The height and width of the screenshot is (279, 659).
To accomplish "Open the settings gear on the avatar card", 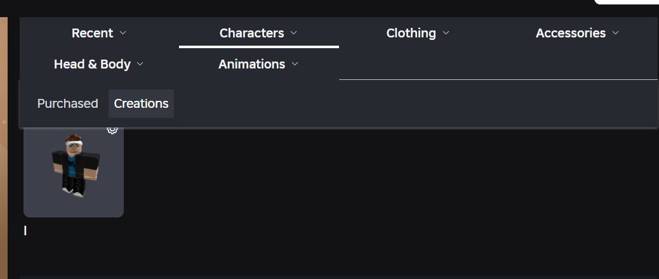I will [112, 130].
